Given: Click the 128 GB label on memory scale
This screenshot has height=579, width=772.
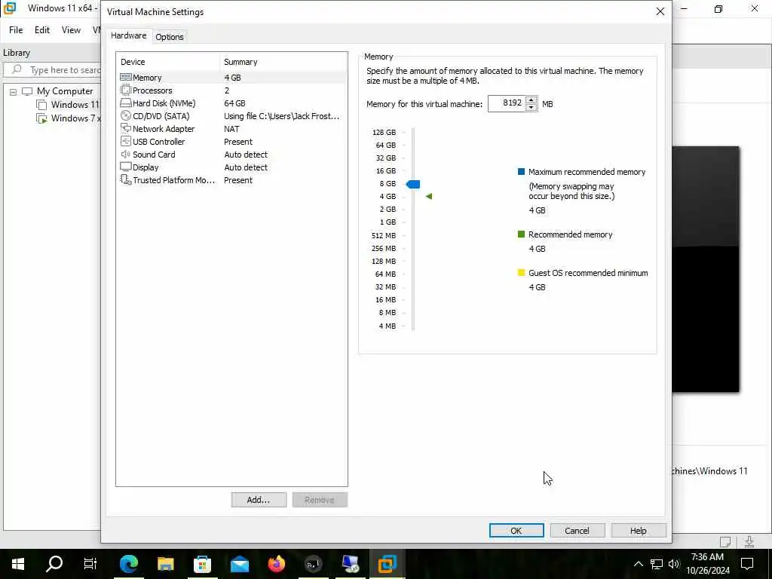Looking at the screenshot, I should point(384,132).
